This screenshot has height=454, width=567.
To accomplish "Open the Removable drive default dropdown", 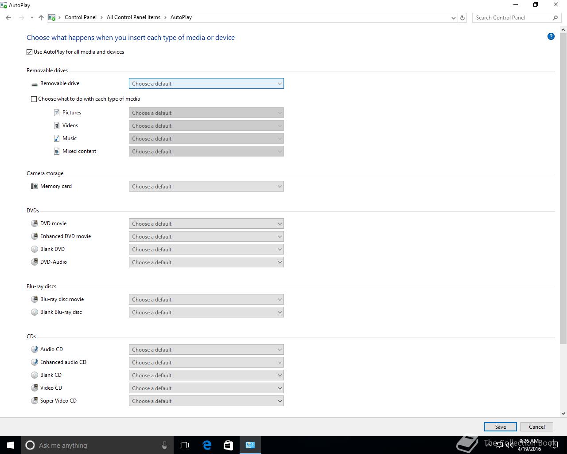I will (206, 83).
